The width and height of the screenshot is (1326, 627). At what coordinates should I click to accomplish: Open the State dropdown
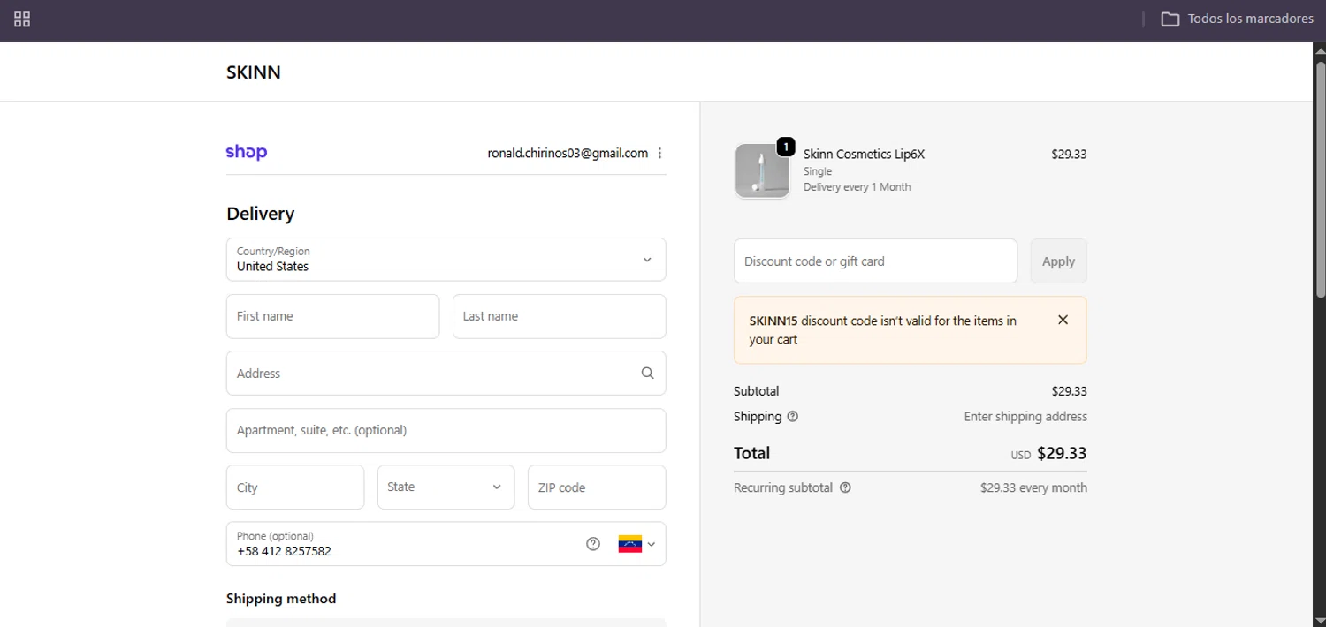coord(446,487)
